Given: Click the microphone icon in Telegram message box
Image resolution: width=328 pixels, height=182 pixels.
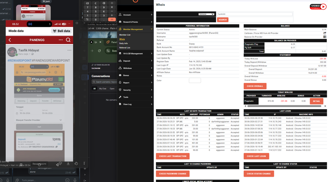Looking at the screenshot, I should coord(75,180).
